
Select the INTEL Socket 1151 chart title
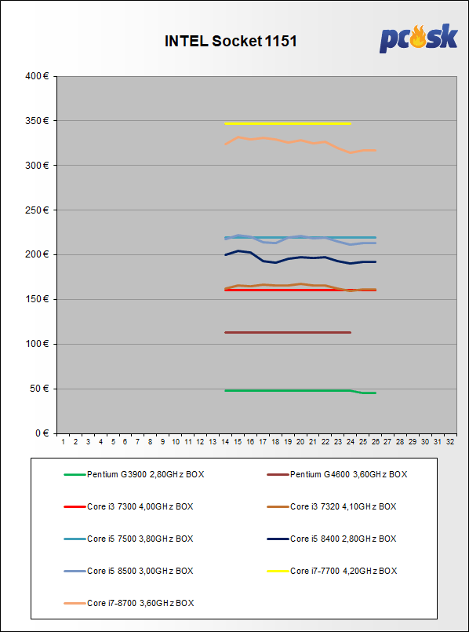pos(231,41)
